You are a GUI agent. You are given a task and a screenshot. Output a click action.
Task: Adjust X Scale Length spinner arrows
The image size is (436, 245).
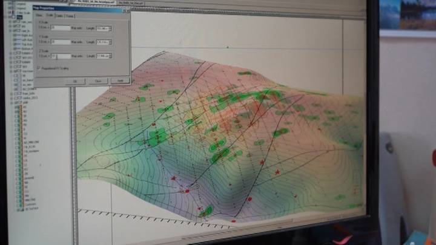point(110,28)
